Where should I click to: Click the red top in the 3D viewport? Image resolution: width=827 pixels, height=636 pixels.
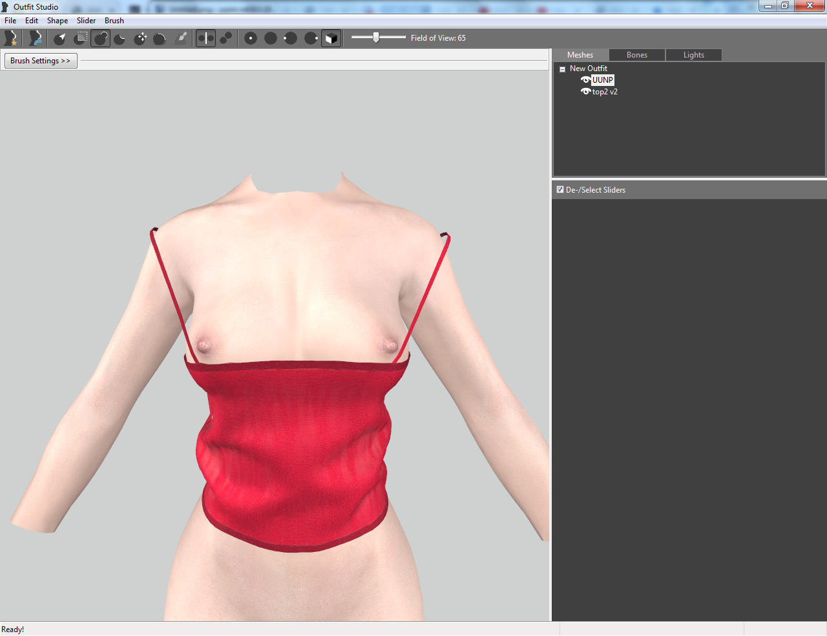pos(296,452)
